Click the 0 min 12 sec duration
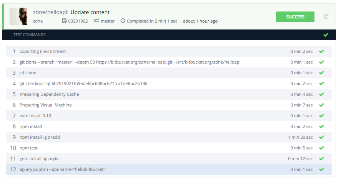341x182 pixels. (x=300, y=159)
